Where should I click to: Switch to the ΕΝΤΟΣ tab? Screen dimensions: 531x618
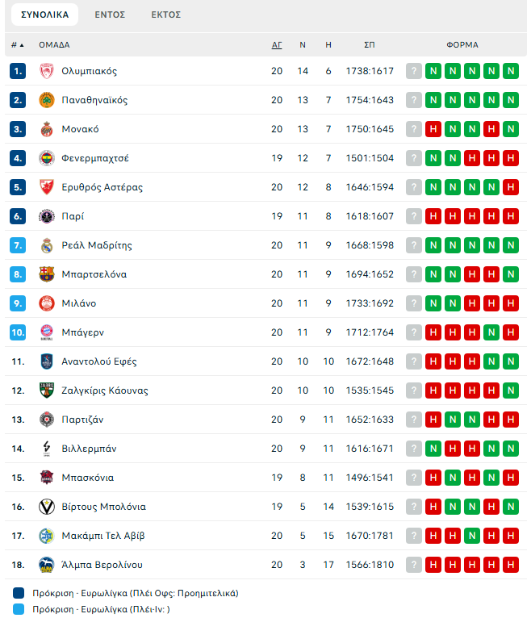coord(110,15)
